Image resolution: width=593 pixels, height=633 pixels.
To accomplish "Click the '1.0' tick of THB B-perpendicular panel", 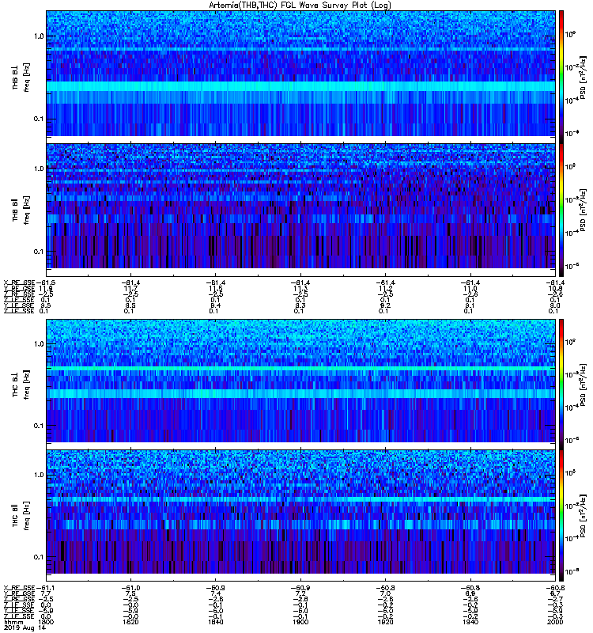I will [x=39, y=36].
